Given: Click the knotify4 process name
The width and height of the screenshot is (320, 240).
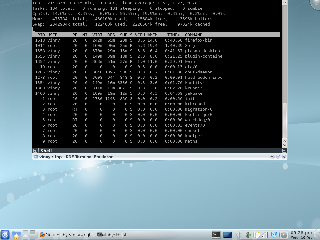Looking at the screenshot, I should point(195,82).
